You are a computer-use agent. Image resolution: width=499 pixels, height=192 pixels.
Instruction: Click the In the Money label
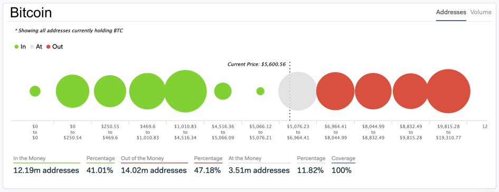point(29,158)
